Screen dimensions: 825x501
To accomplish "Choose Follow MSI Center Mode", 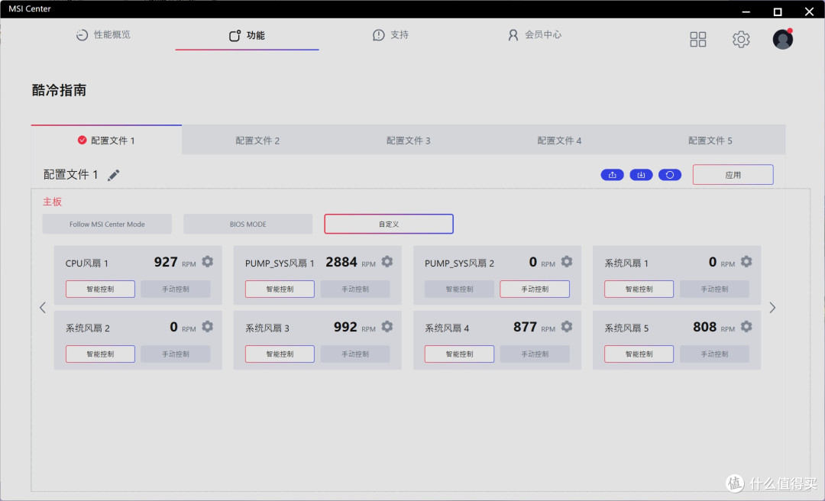I will 107,224.
